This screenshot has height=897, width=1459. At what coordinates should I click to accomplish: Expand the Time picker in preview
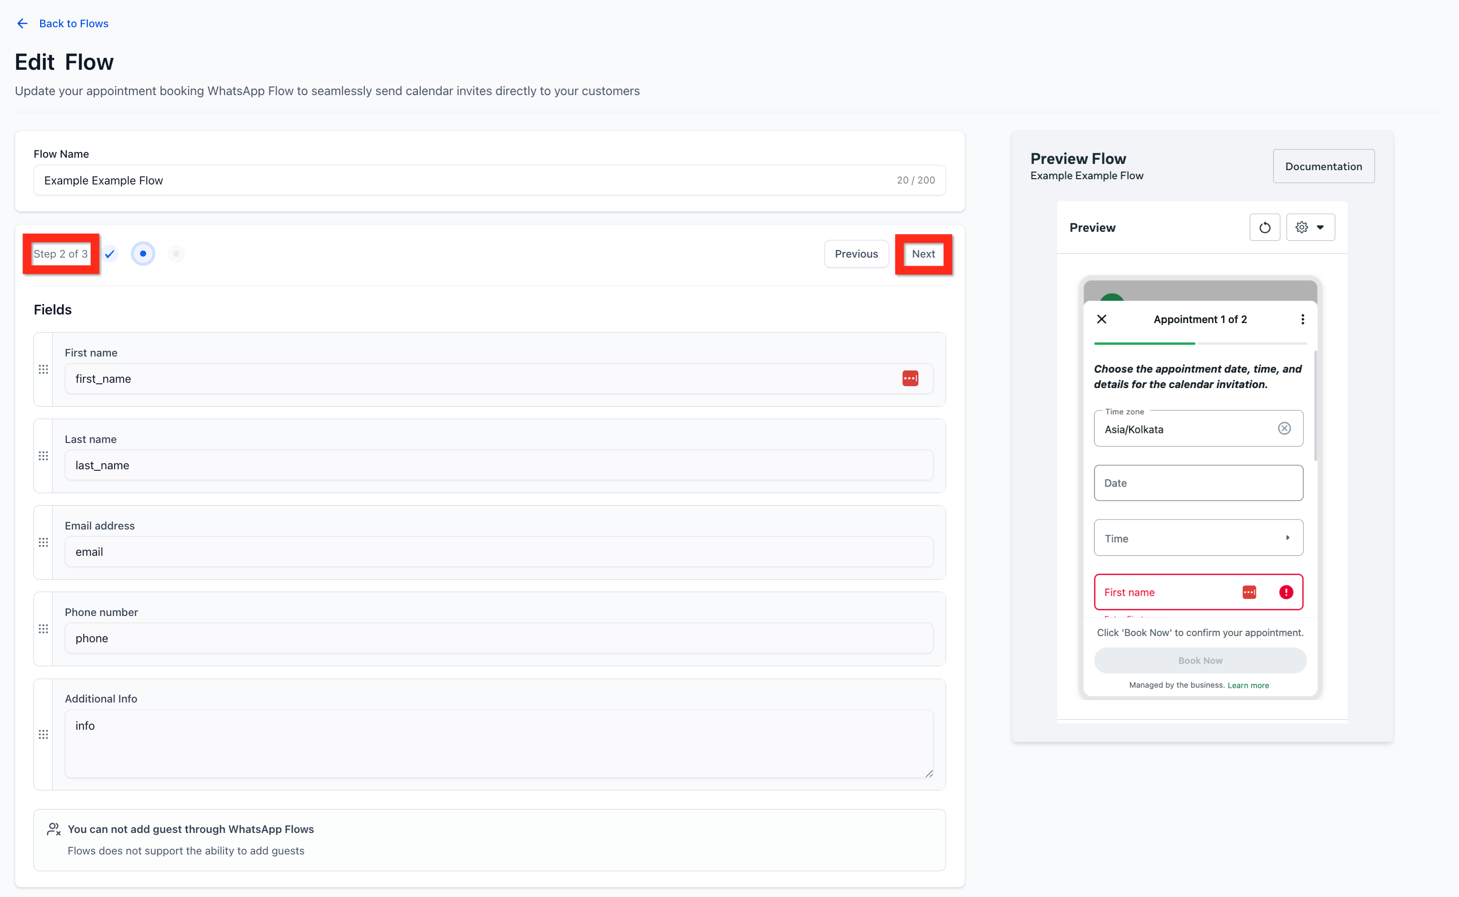click(1198, 538)
